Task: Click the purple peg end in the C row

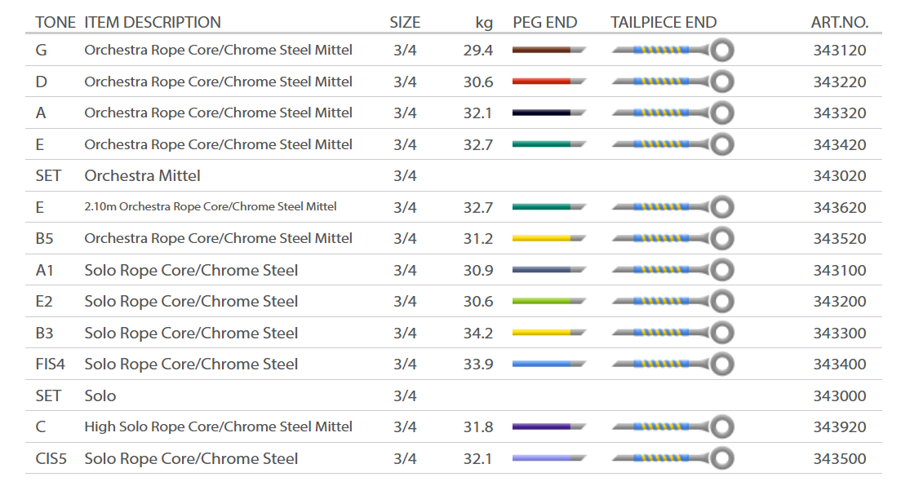Action: click(x=548, y=426)
